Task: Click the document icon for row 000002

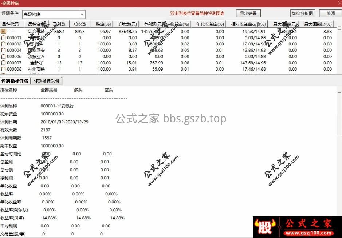Action: (3, 44)
